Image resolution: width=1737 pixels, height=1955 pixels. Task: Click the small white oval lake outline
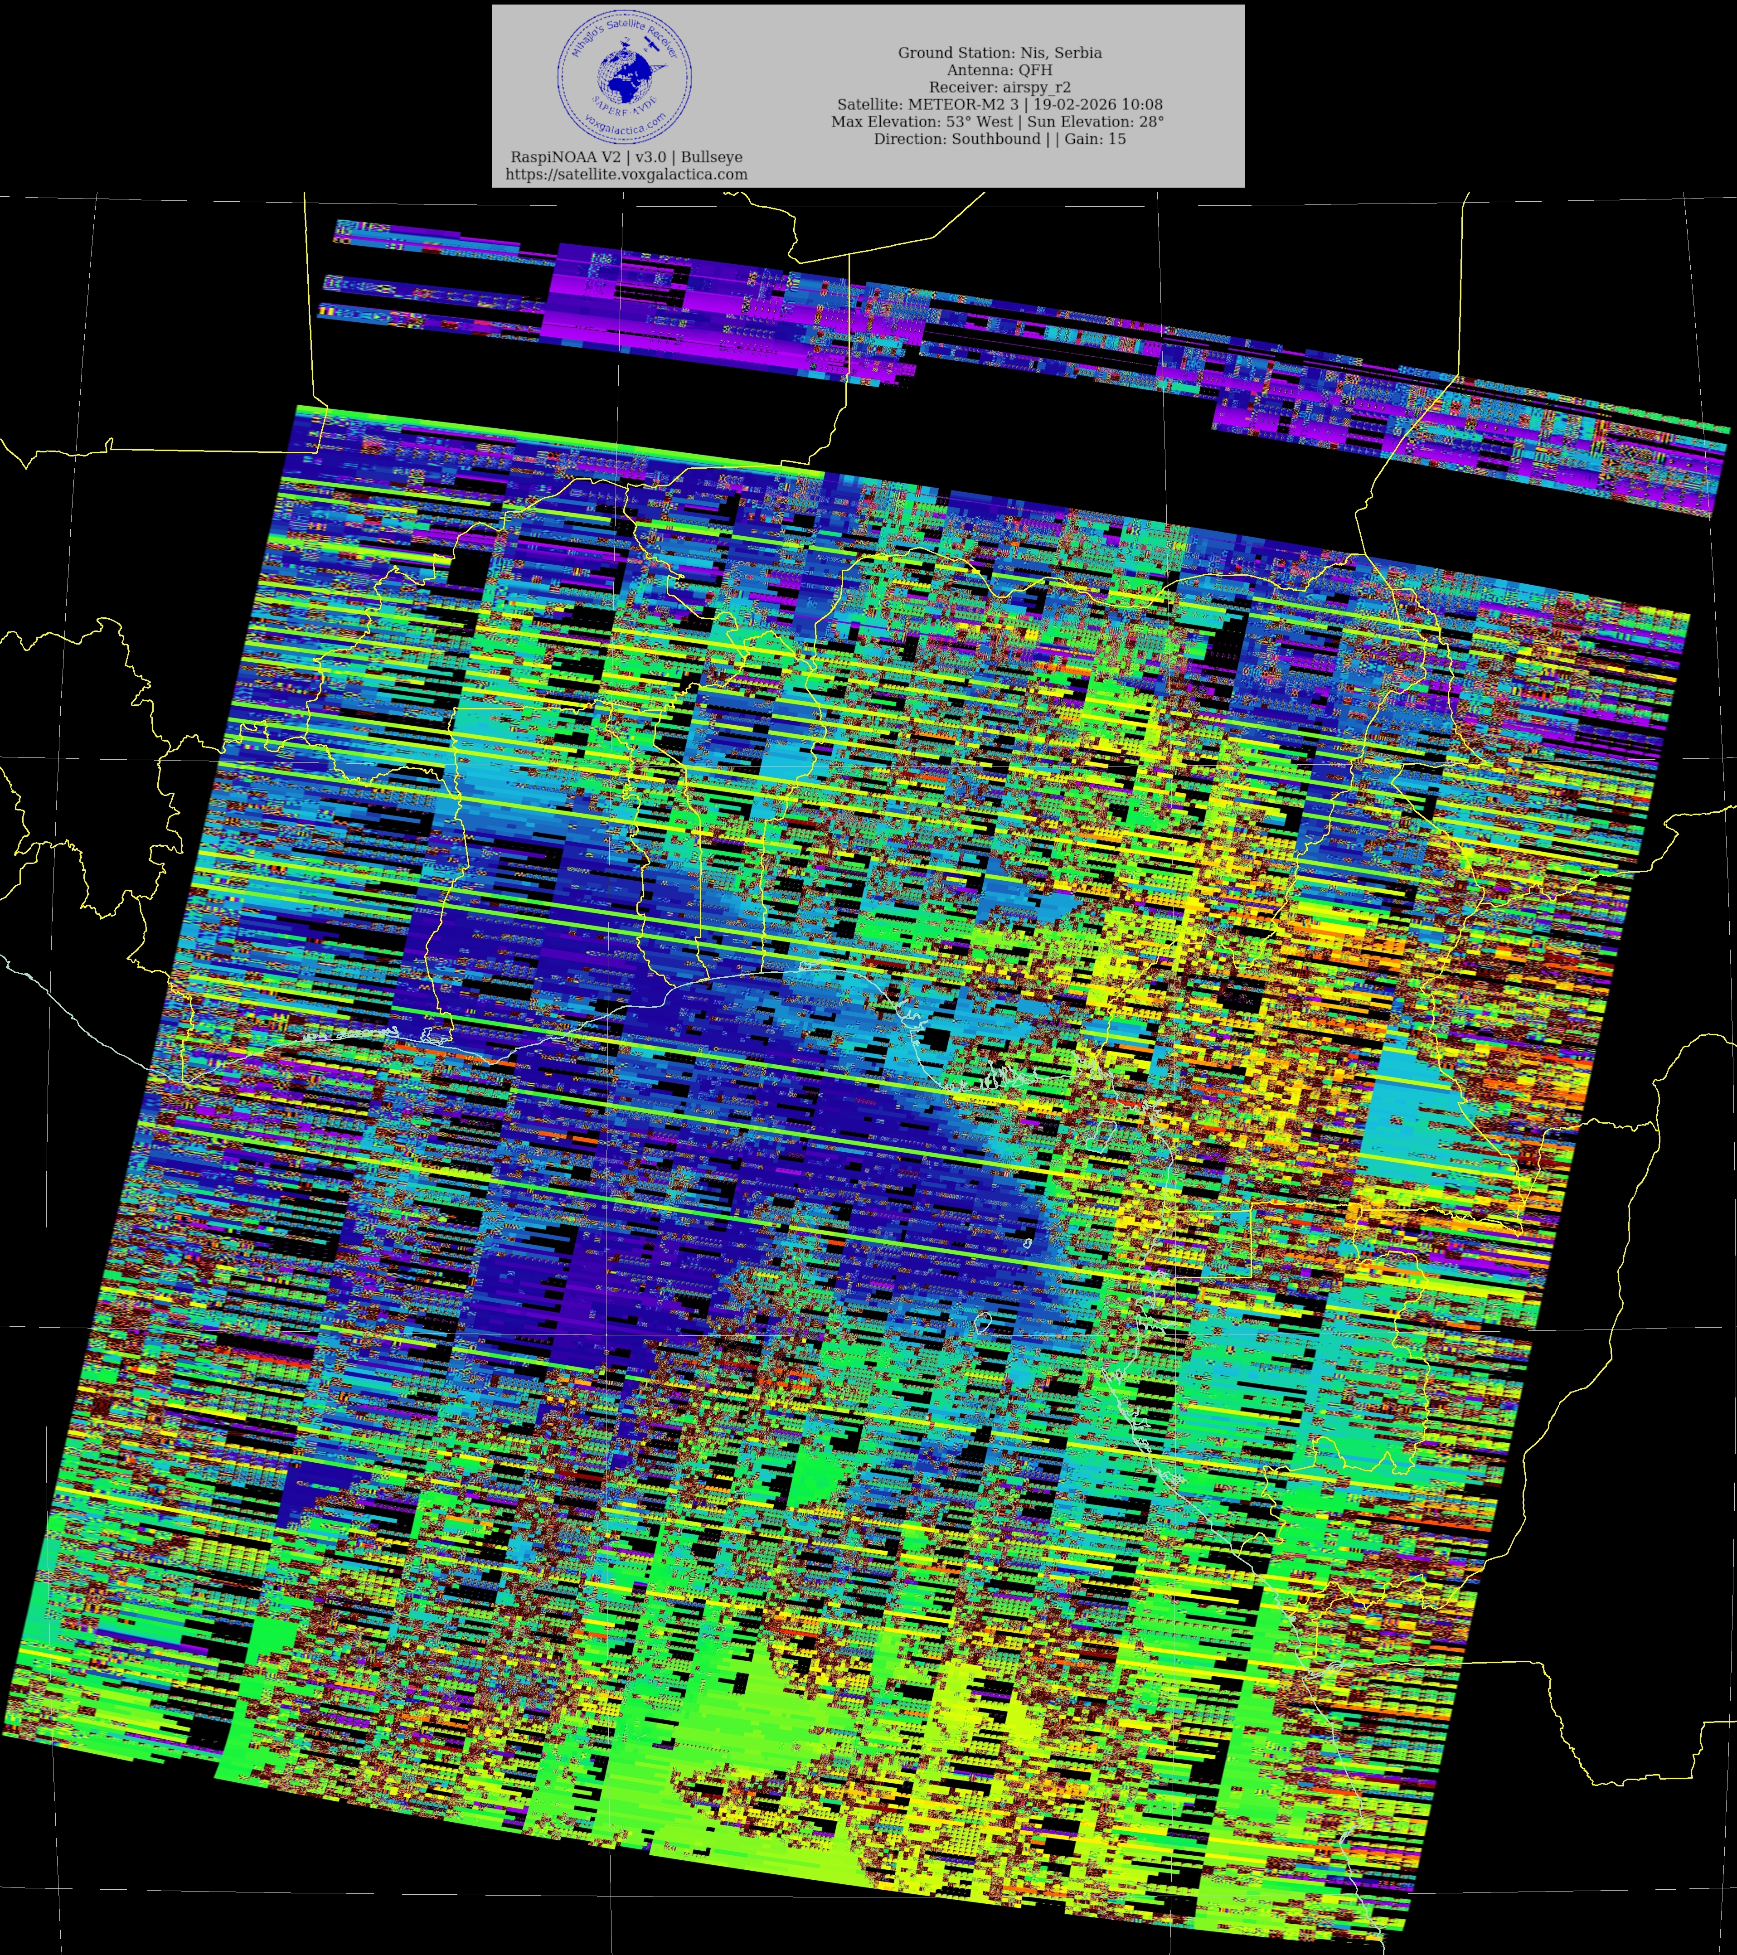[982, 1323]
